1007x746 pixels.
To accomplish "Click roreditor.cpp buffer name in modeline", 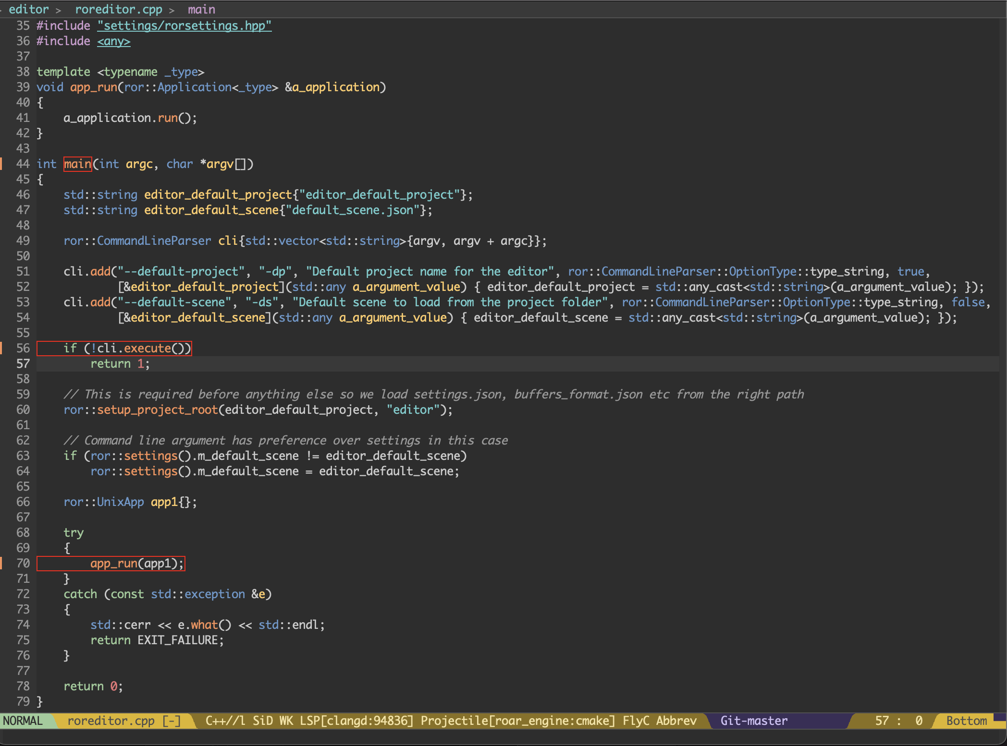I will pyautogui.click(x=111, y=721).
